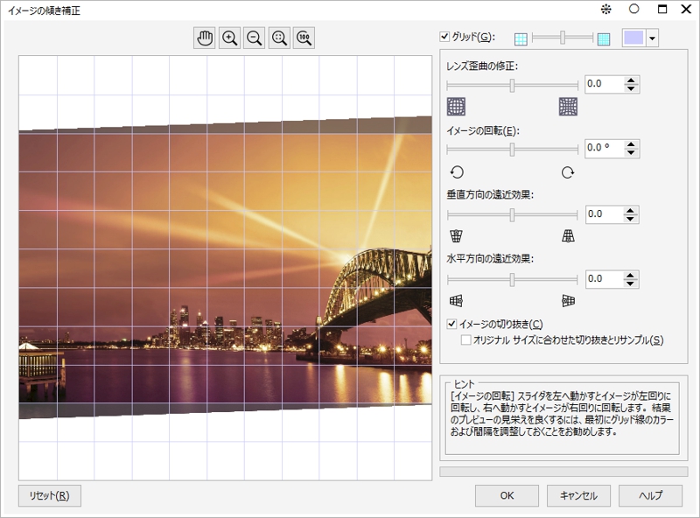
Task: Click the リセット button
Action: tap(50, 496)
